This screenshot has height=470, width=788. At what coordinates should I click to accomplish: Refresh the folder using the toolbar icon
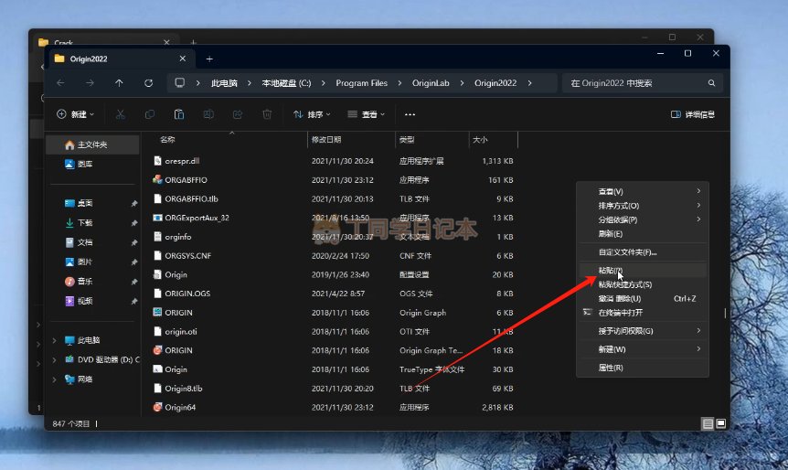148,83
